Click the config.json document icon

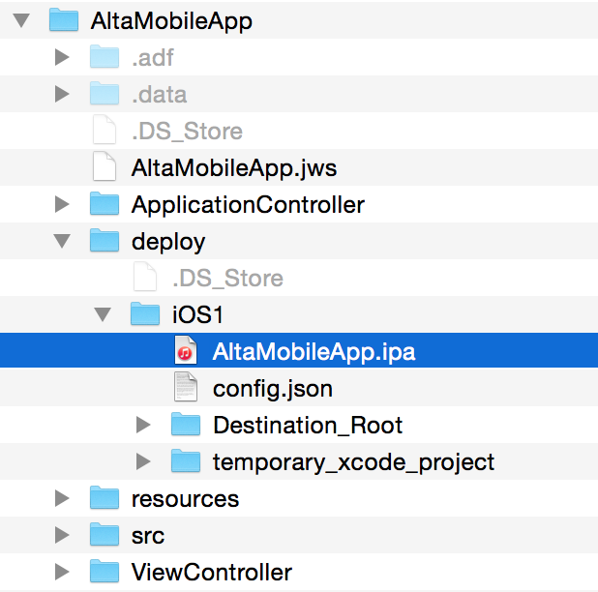[x=186, y=387]
